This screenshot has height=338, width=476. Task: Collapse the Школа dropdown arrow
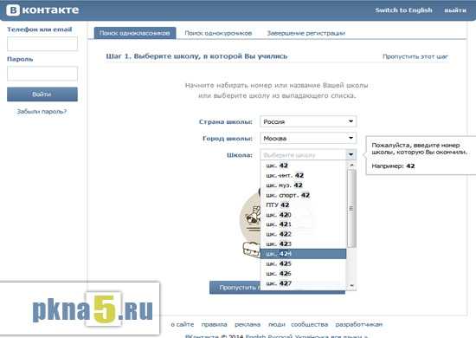351,155
